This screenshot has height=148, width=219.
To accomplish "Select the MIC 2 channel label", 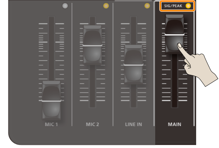I will [93, 124].
